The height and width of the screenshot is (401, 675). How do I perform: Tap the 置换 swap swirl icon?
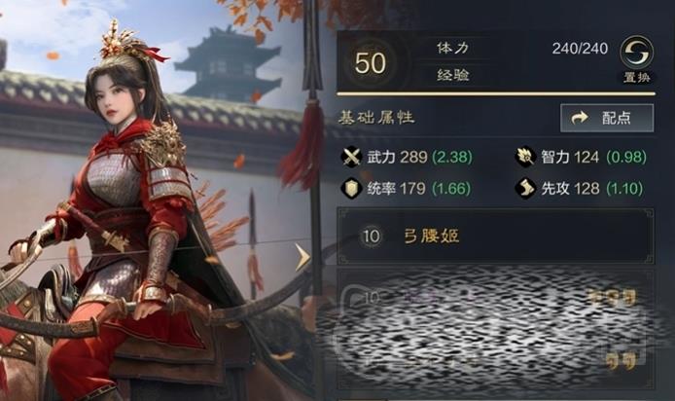[x=636, y=53]
